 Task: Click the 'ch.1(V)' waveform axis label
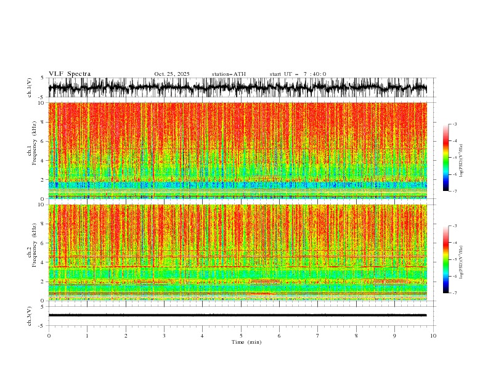point(30,87)
